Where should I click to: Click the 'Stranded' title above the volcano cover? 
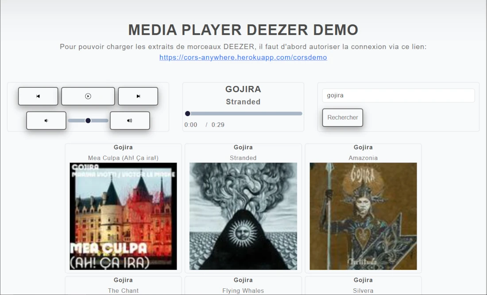click(243, 158)
